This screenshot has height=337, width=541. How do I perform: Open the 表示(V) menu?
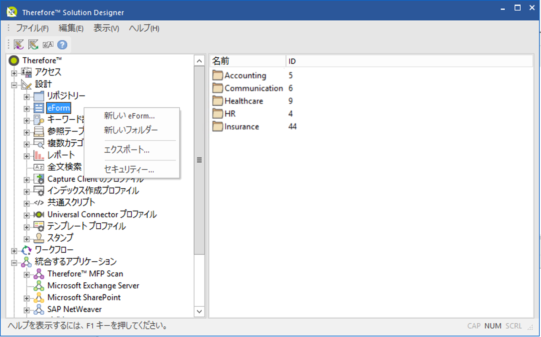pos(106,28)
